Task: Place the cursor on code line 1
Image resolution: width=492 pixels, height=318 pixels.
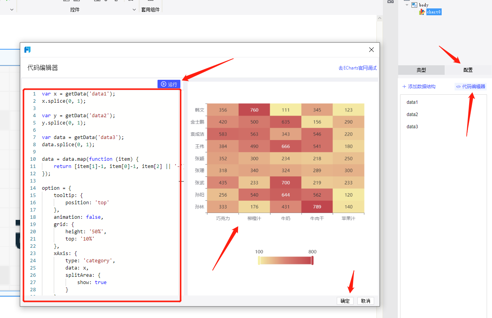Action: 78,94
